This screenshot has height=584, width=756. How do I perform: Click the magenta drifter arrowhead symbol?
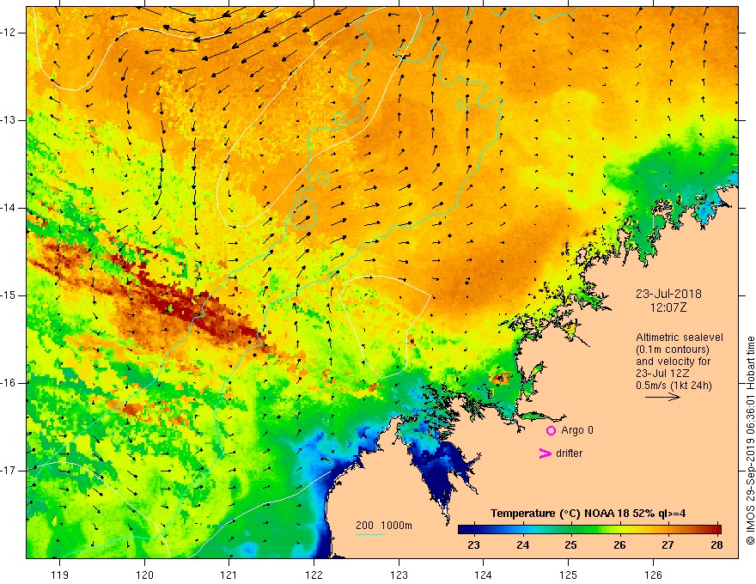pyautogui.click(x=545, y=453)
